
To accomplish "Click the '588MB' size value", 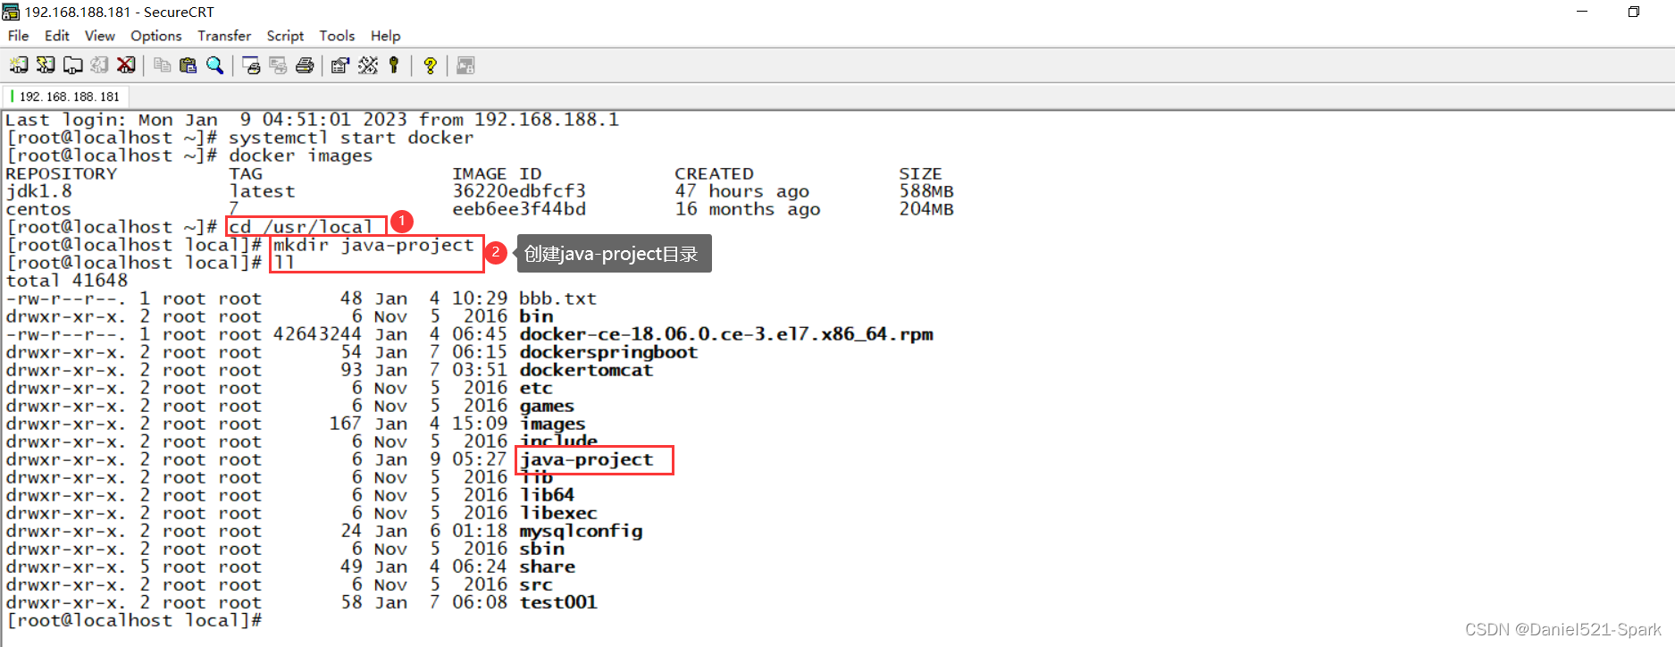I will pyautogui.click(x=926, y=191).
